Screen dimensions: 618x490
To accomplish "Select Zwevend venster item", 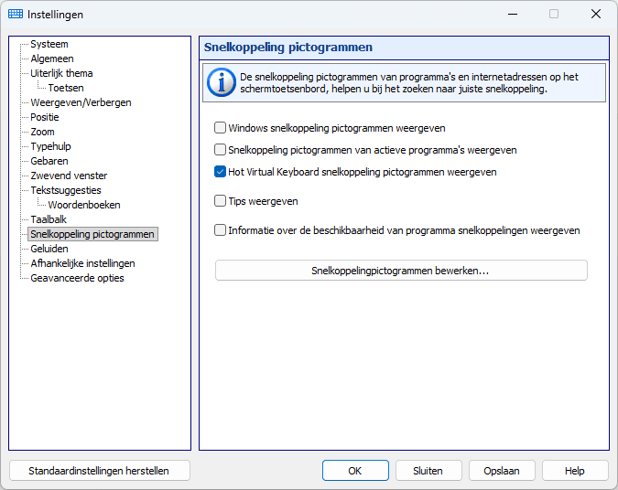I will [x=69, y=176].
